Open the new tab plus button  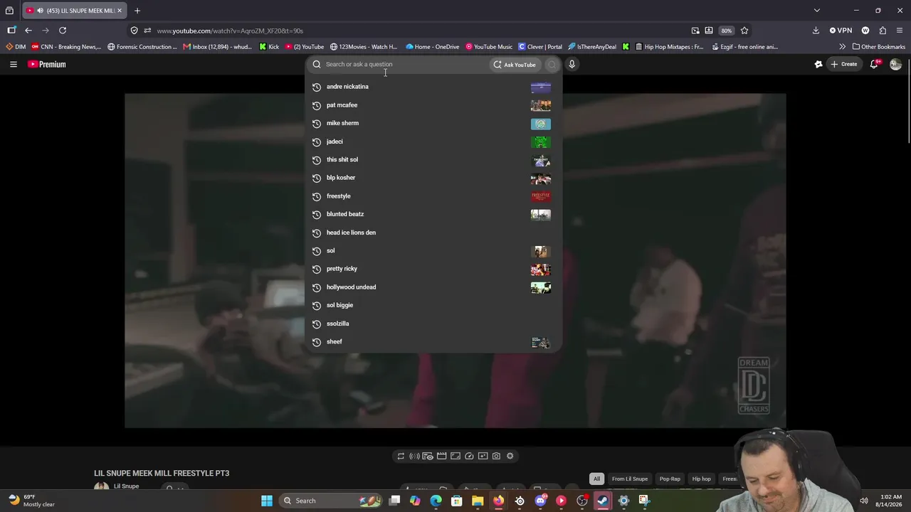137,11
